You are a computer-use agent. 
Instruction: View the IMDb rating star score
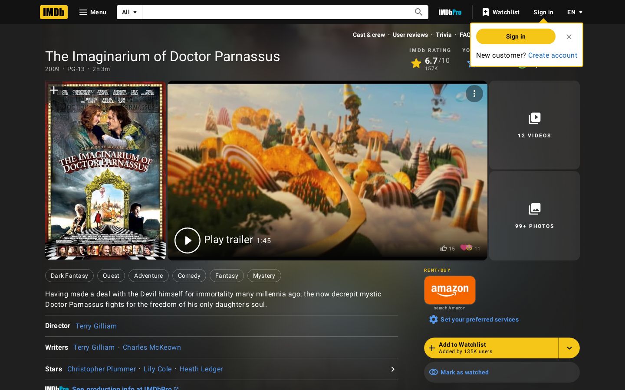point(430,64)
